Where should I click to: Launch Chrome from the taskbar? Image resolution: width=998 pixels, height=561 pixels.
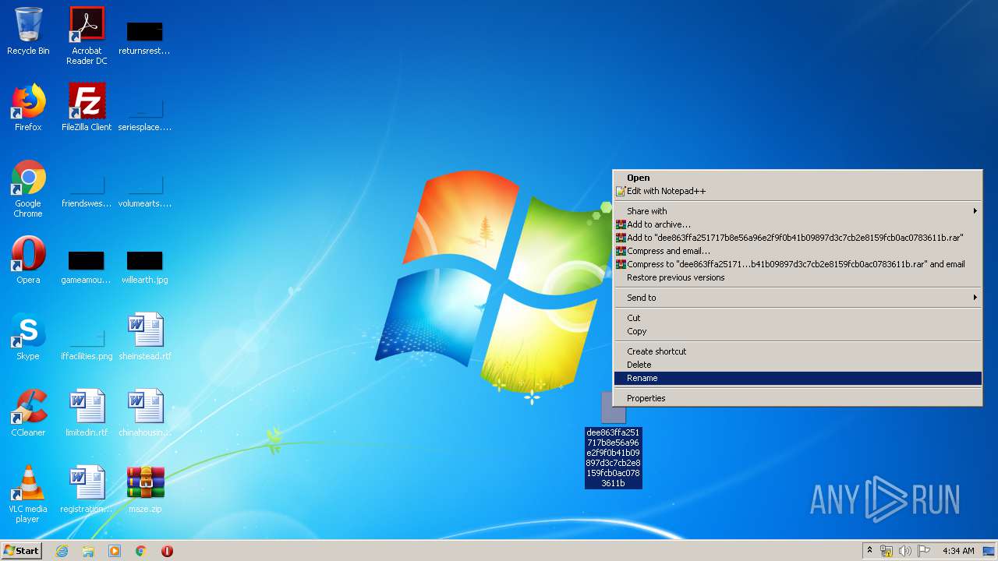pyautogui.click(x=141, y=551)
